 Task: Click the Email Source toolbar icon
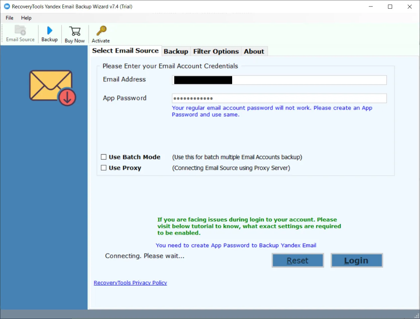coord(20,34)
